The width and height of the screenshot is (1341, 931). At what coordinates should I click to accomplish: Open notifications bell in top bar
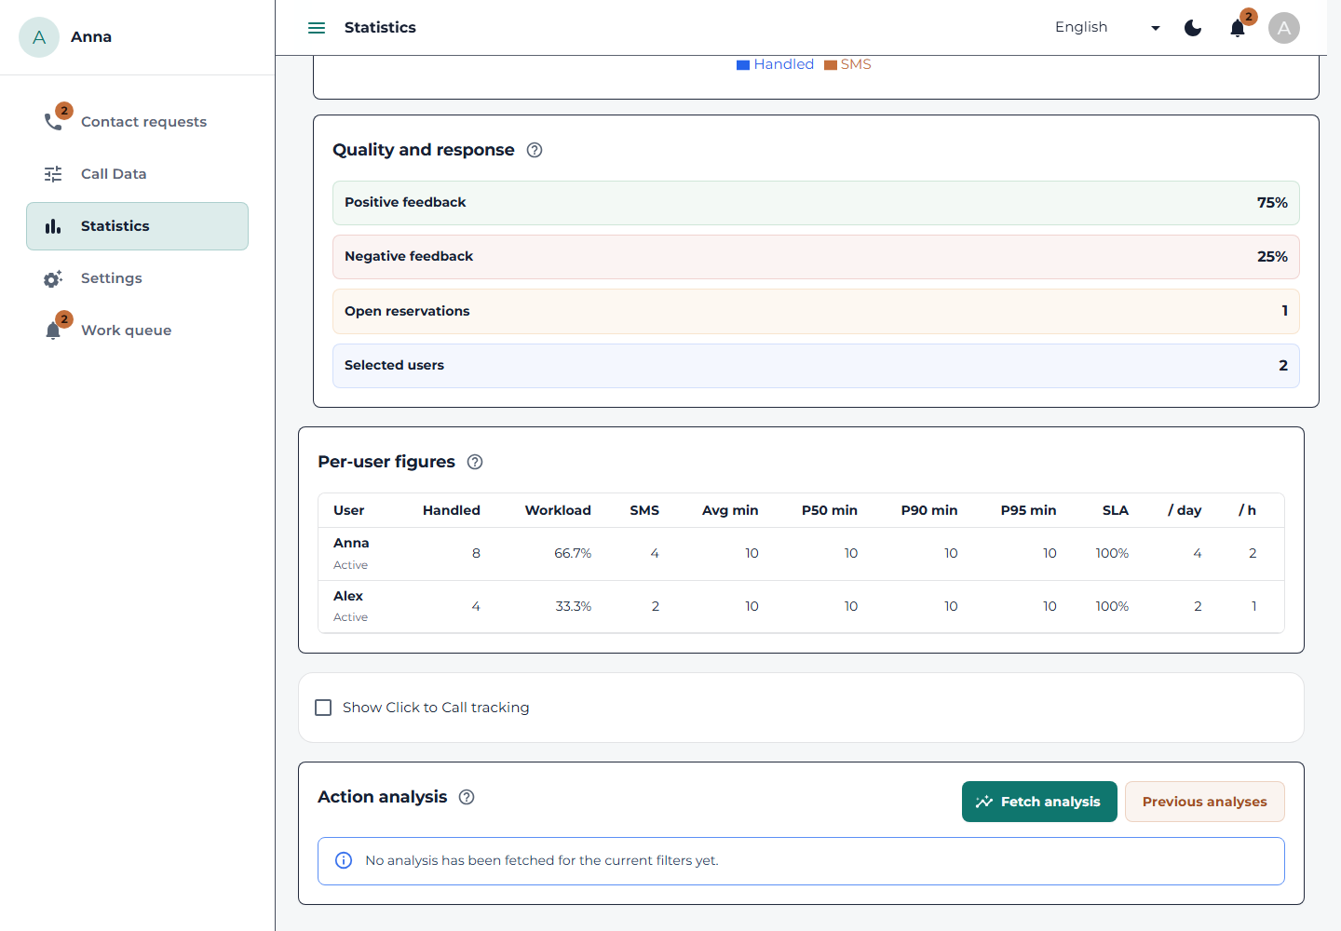[1238, 28]
